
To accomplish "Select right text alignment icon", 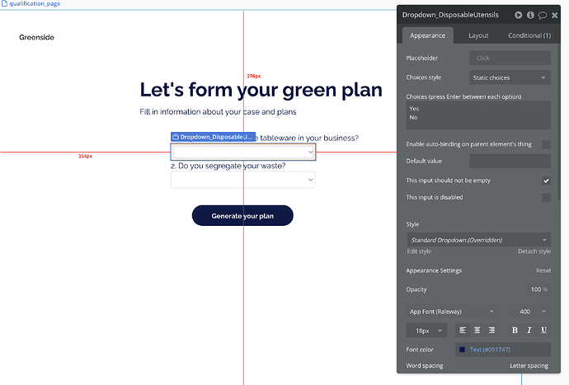I will point(491,331).
